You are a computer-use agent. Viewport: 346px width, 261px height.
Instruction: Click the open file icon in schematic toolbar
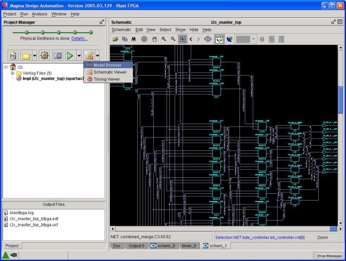click(x=115, y=39)
